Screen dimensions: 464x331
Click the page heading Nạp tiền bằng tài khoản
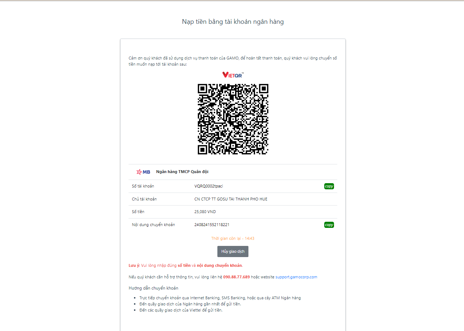[233, 22]
